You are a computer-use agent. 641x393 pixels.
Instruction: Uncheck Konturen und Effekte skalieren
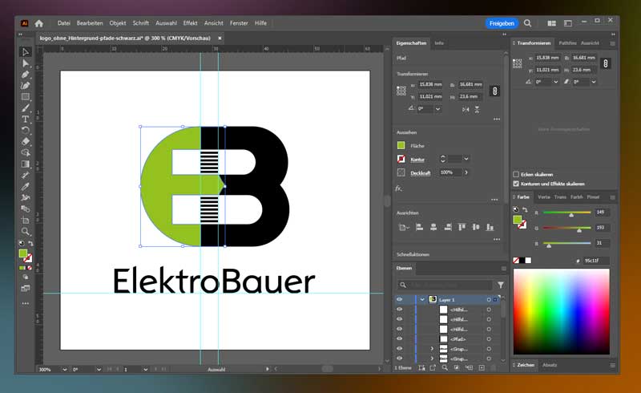(515, 183)
